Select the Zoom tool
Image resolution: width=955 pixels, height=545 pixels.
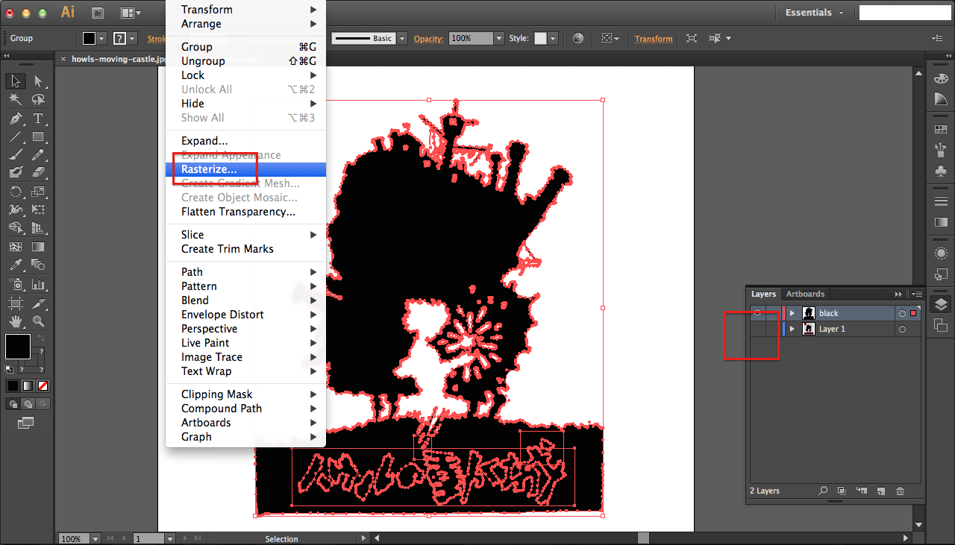coord(38,321)
